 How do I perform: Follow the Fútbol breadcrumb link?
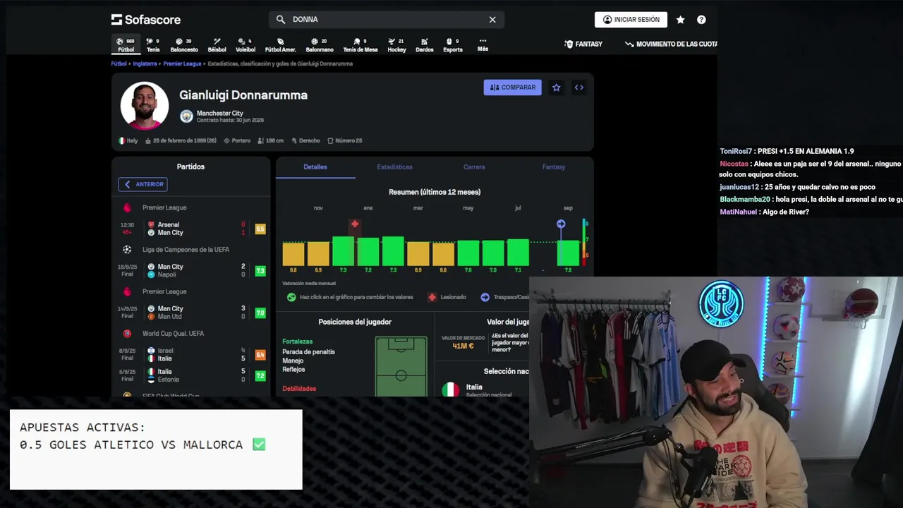click(119, 64)
